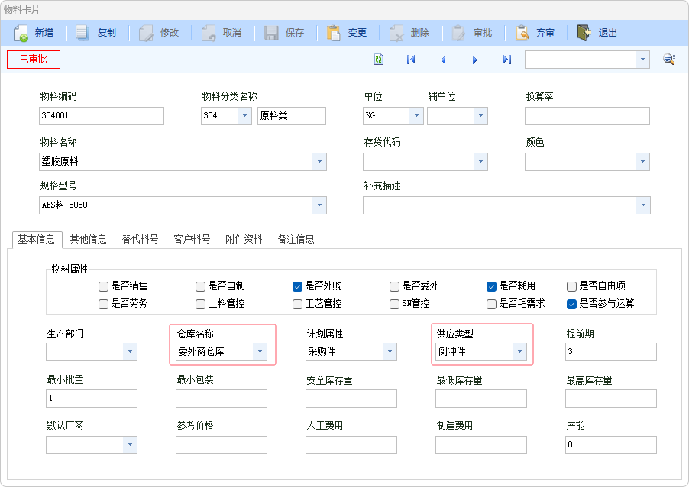
Task: Open the 替代料号 tab
Action: coord(140,239)
